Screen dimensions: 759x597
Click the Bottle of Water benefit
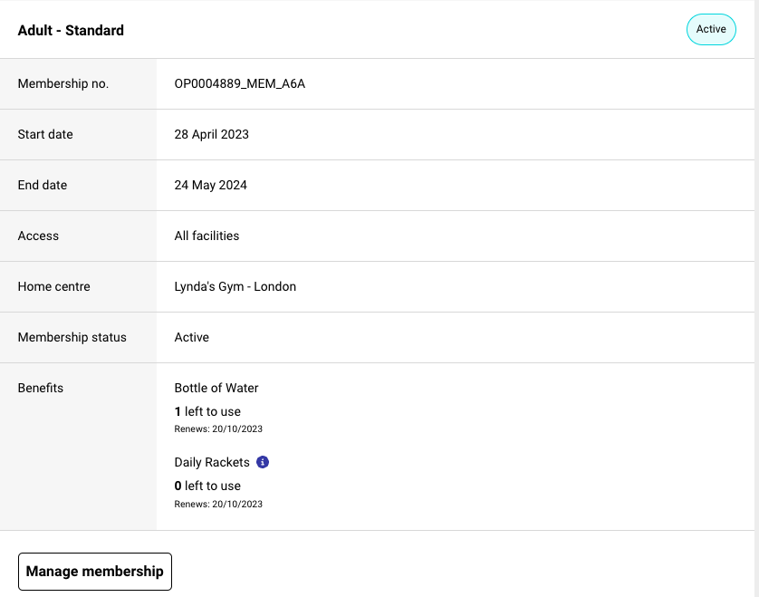coord(216,388)
